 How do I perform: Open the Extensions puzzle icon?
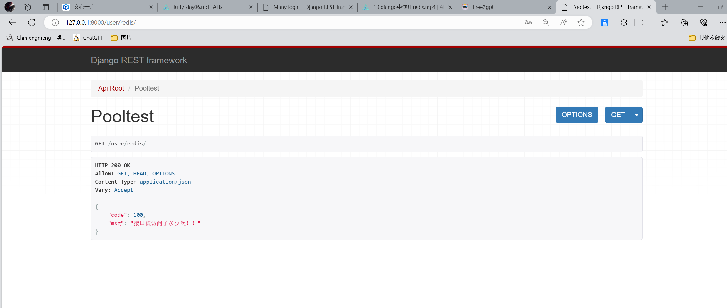click(624, 22)
